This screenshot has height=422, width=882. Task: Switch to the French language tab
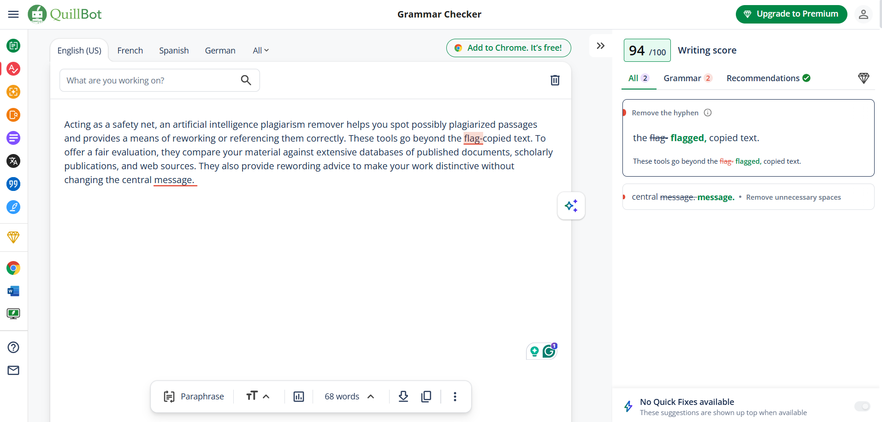point(130,50)
